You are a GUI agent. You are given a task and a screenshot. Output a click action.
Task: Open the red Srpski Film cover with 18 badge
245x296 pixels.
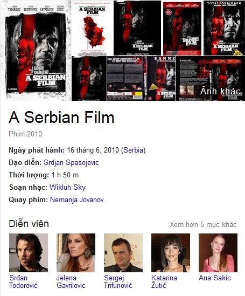tap(182, 28)
